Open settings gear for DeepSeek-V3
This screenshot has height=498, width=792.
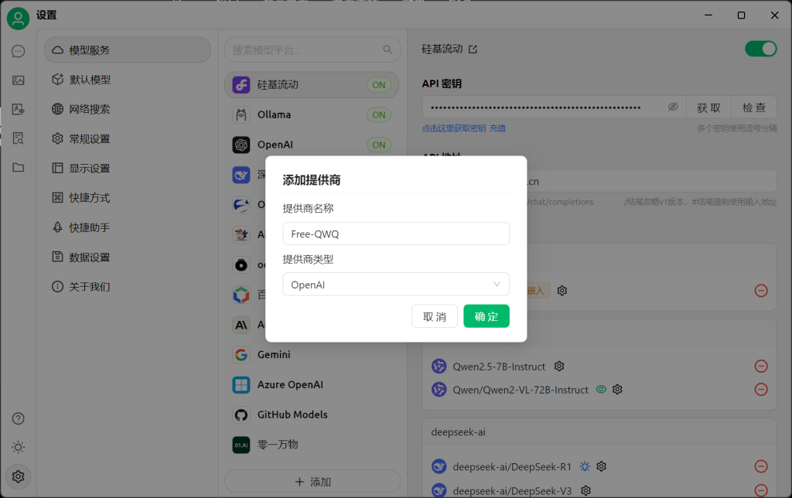[x=586, y=490]
